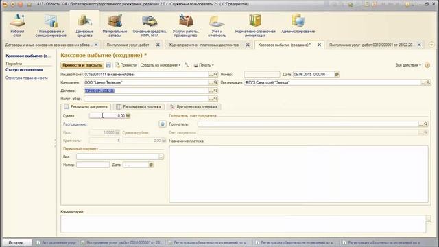439x247 pixels.
Task: Switch to Журнал расчетно-платежных документов tab
Action: (204, 45)
